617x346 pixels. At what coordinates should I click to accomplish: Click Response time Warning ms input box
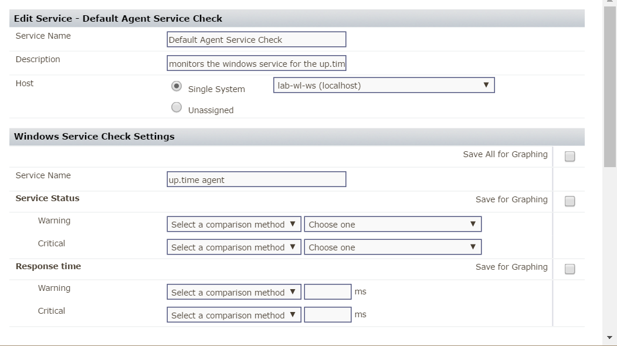327,292
